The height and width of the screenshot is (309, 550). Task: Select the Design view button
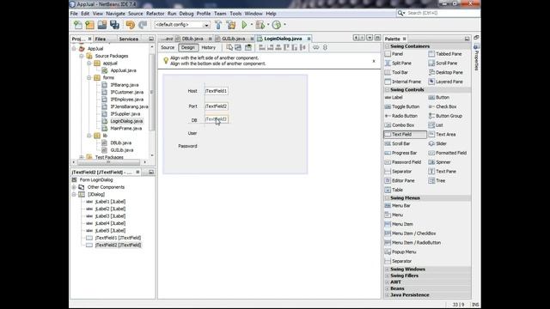tap(188, 47)
